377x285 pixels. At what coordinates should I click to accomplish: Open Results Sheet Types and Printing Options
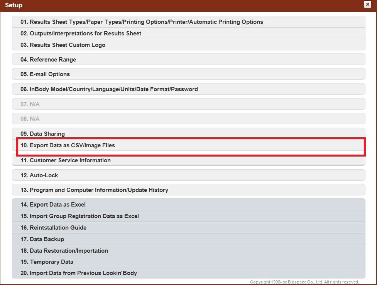point(142,22)
